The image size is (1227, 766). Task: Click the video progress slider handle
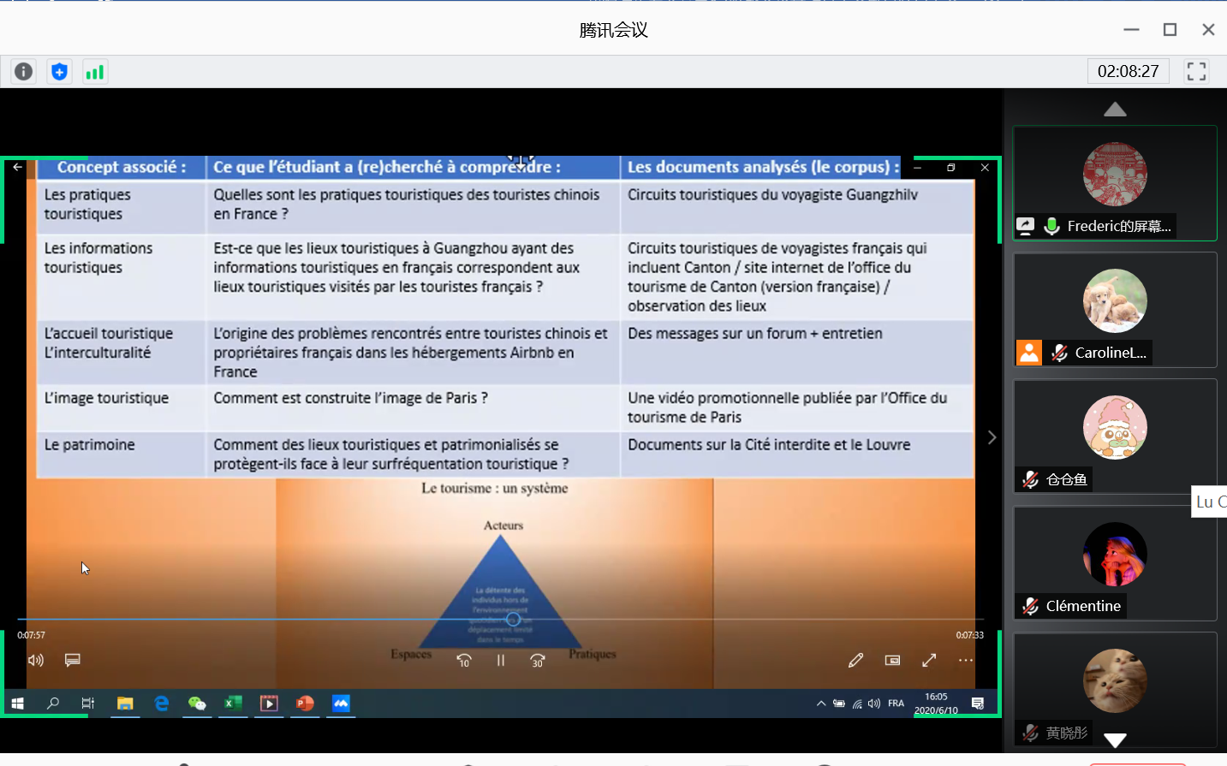coord(513,619)
